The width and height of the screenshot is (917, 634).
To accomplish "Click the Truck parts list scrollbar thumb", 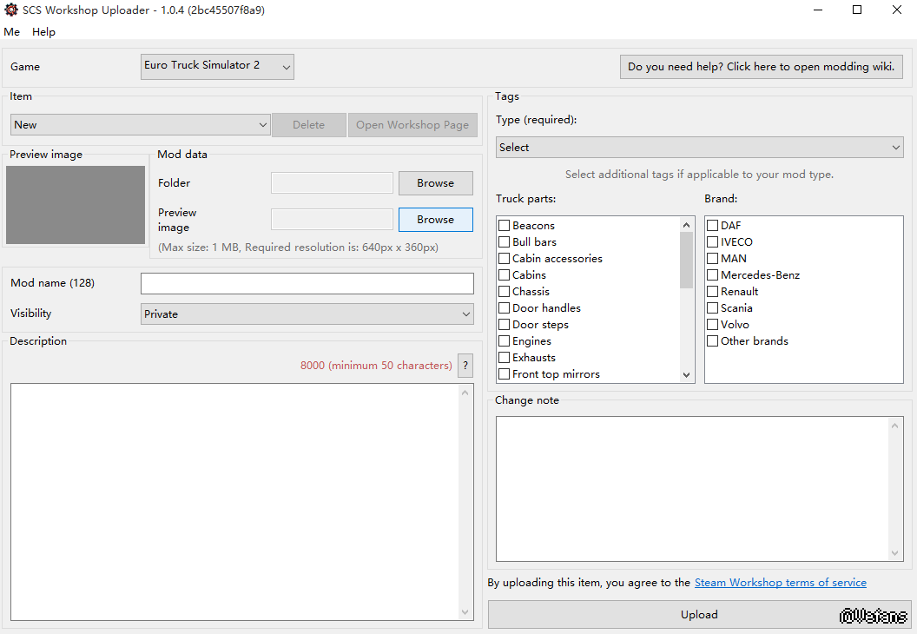I will tap(686, 260).
